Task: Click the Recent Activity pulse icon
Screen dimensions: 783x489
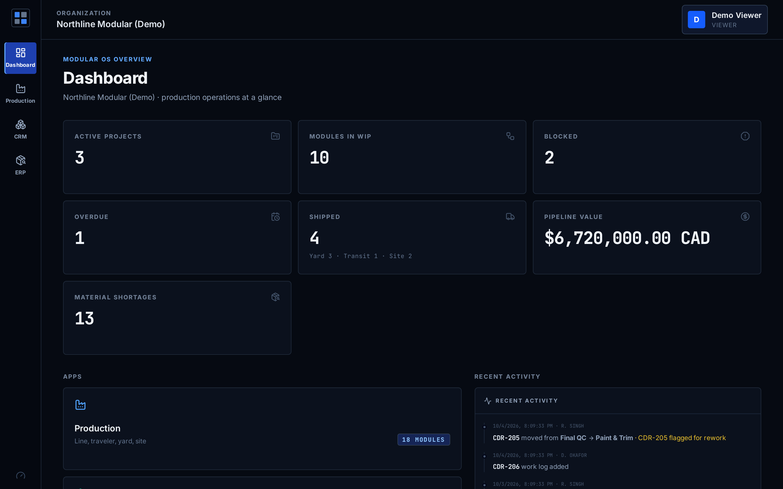Action: coord(487,401)
